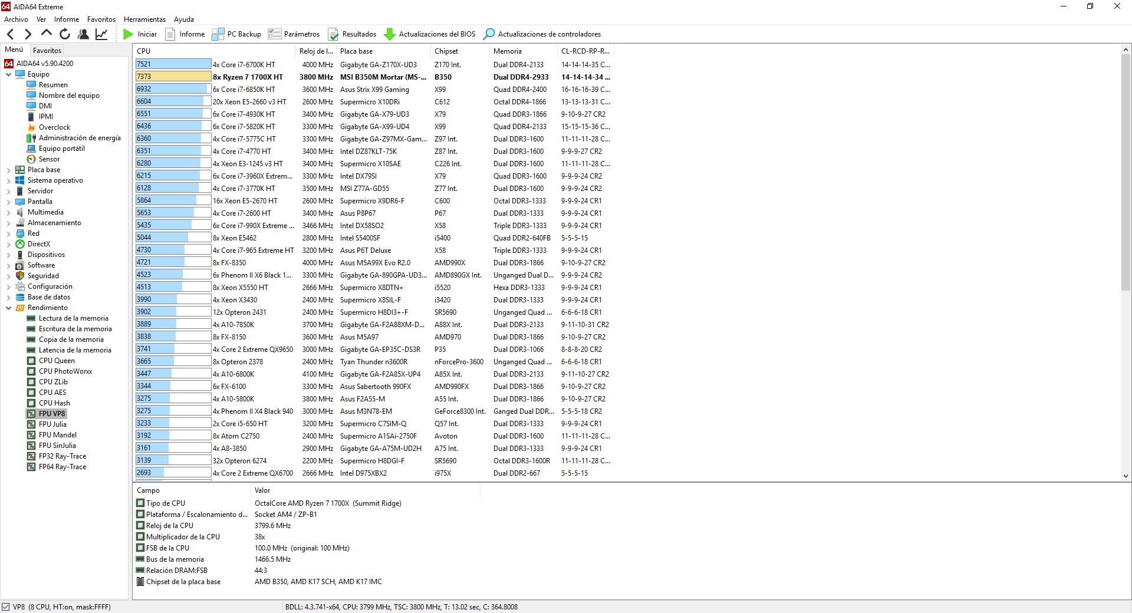Collapse the Equipo tree node
1132x613 pixels.
(x=8, y=74)
